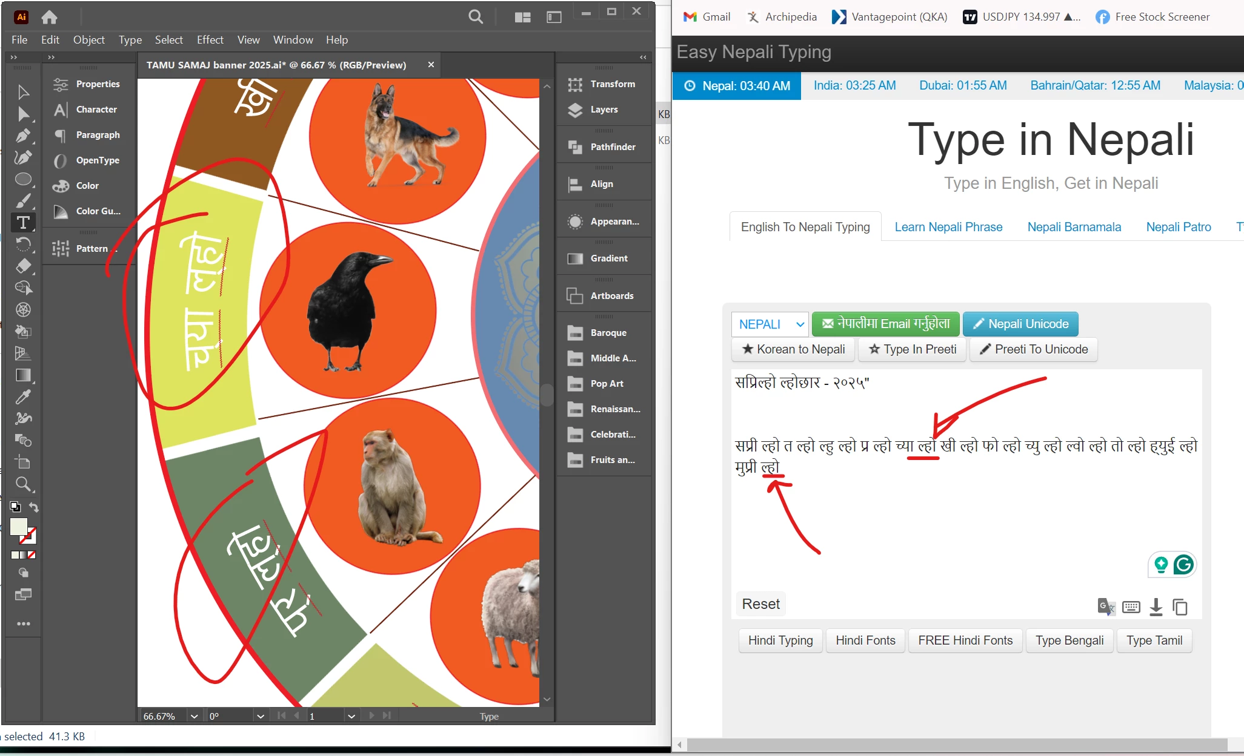This screenshot has width=1244, height=756.
Task: Click the Preeti To Unicode button
Action: tap(1034, 349)
